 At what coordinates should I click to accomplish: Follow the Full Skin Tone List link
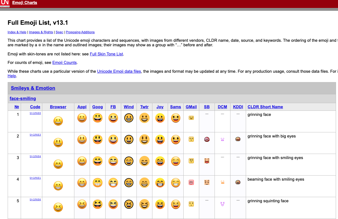pyautogui.click(x=106, y=54)
